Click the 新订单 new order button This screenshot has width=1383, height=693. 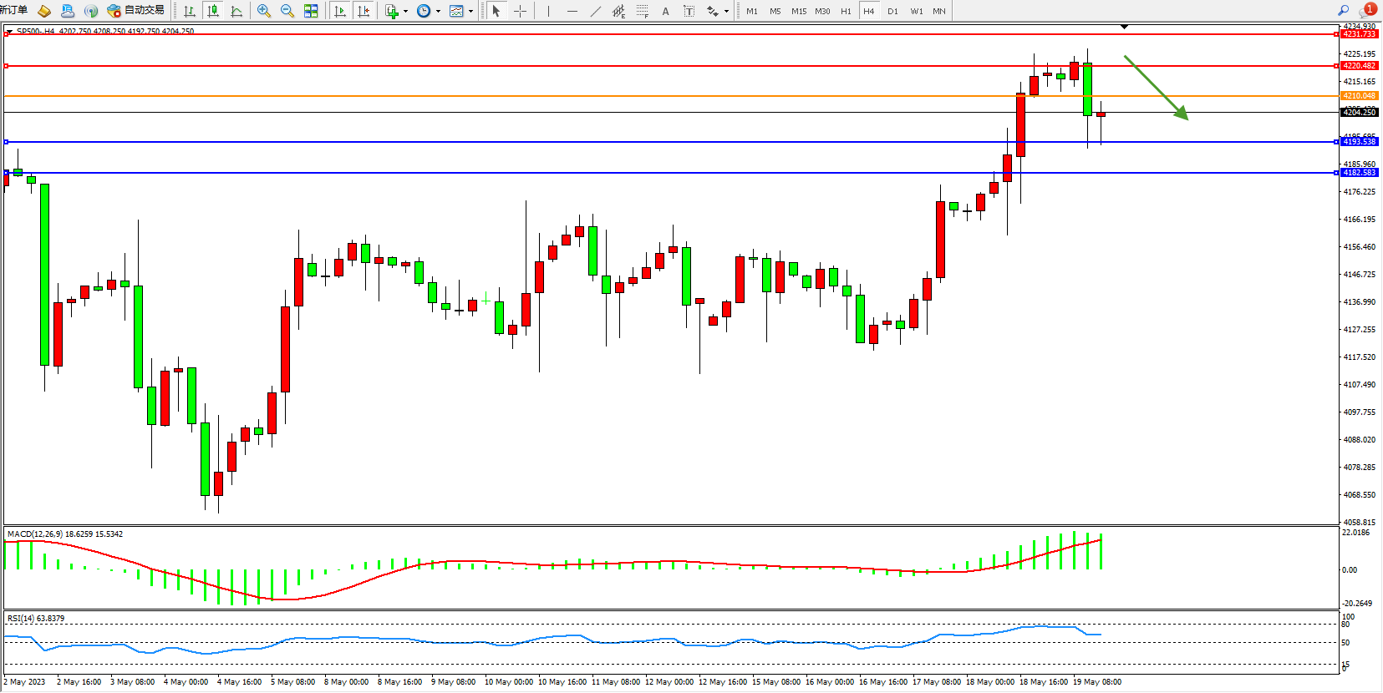pos(14,10)
